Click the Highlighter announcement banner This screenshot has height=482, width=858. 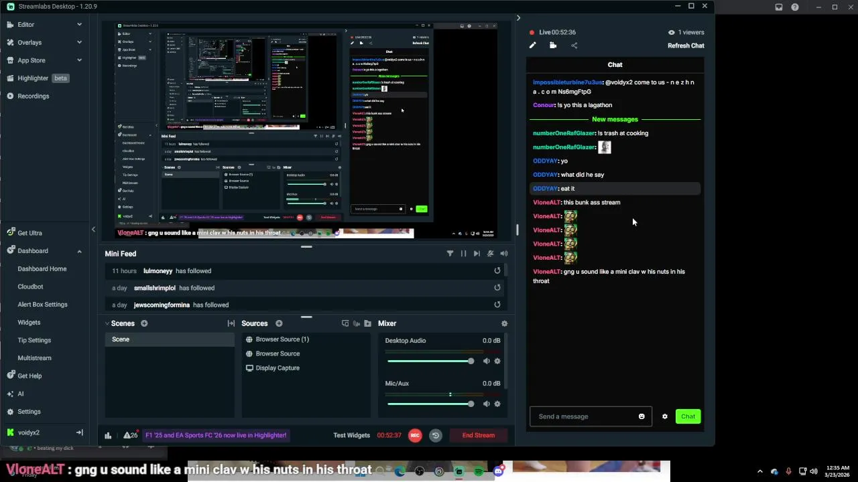tap(216, 436)
